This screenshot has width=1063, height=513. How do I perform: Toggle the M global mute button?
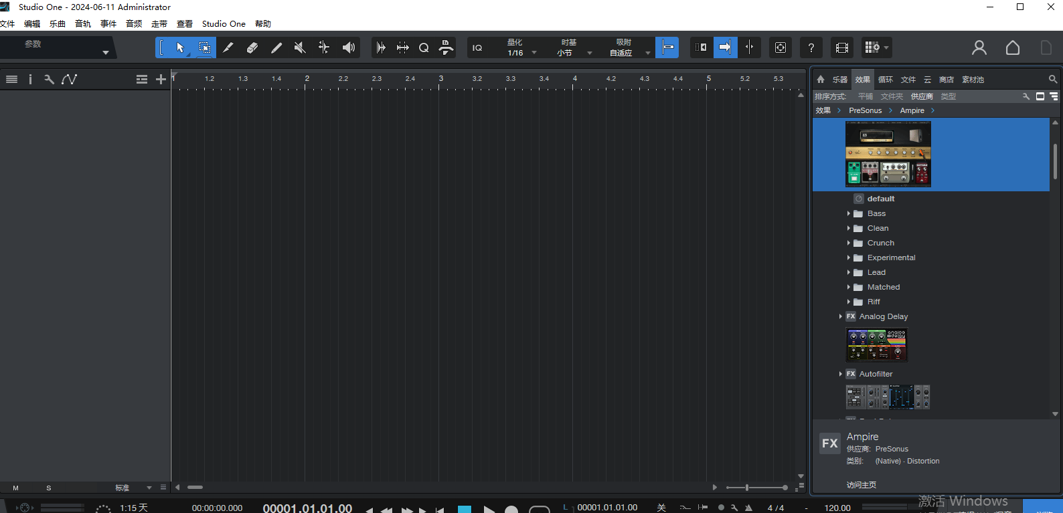(x=16, y=488)
